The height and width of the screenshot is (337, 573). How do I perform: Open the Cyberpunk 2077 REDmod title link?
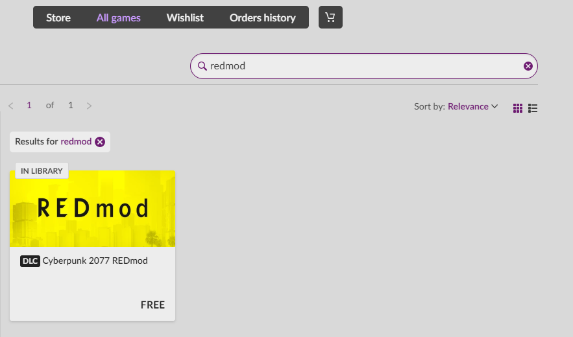95,261
